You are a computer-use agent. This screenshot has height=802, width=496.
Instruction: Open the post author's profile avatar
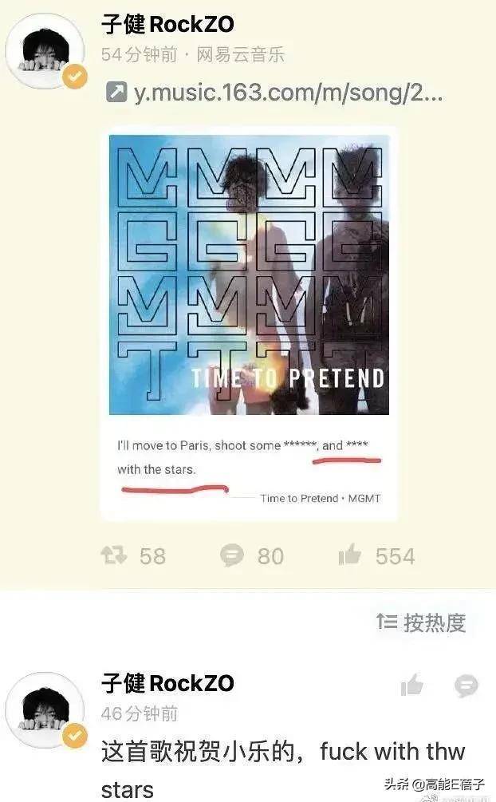45,51
